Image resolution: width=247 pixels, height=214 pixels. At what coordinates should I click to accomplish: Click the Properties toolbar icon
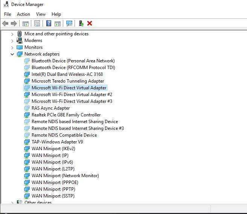[x=37, y=24]
